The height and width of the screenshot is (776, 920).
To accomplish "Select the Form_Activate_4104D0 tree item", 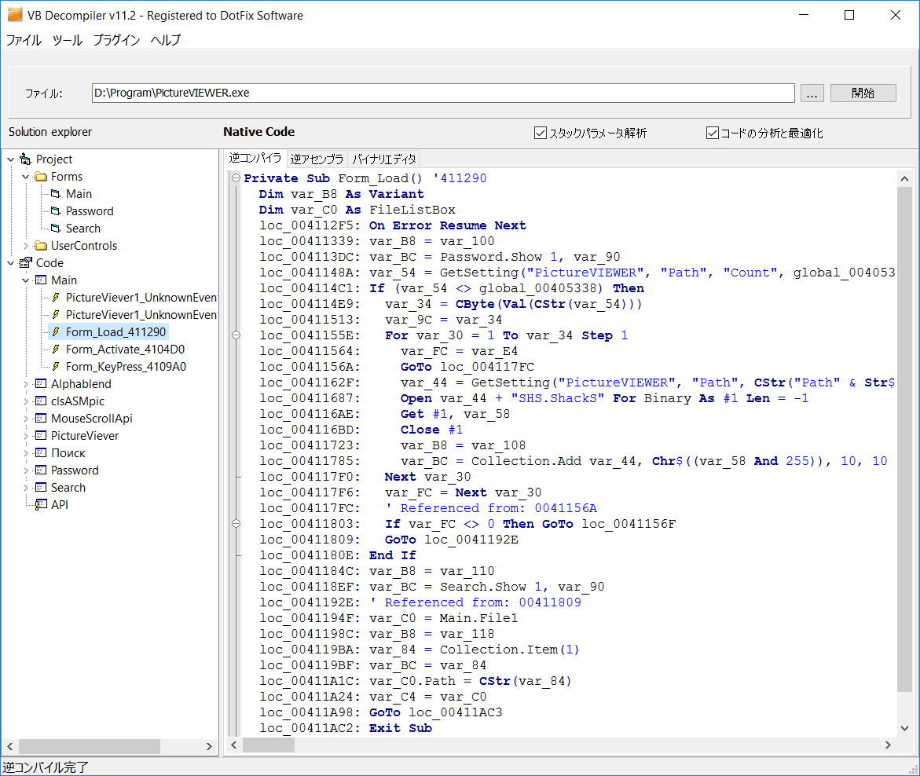I will 125,350.
